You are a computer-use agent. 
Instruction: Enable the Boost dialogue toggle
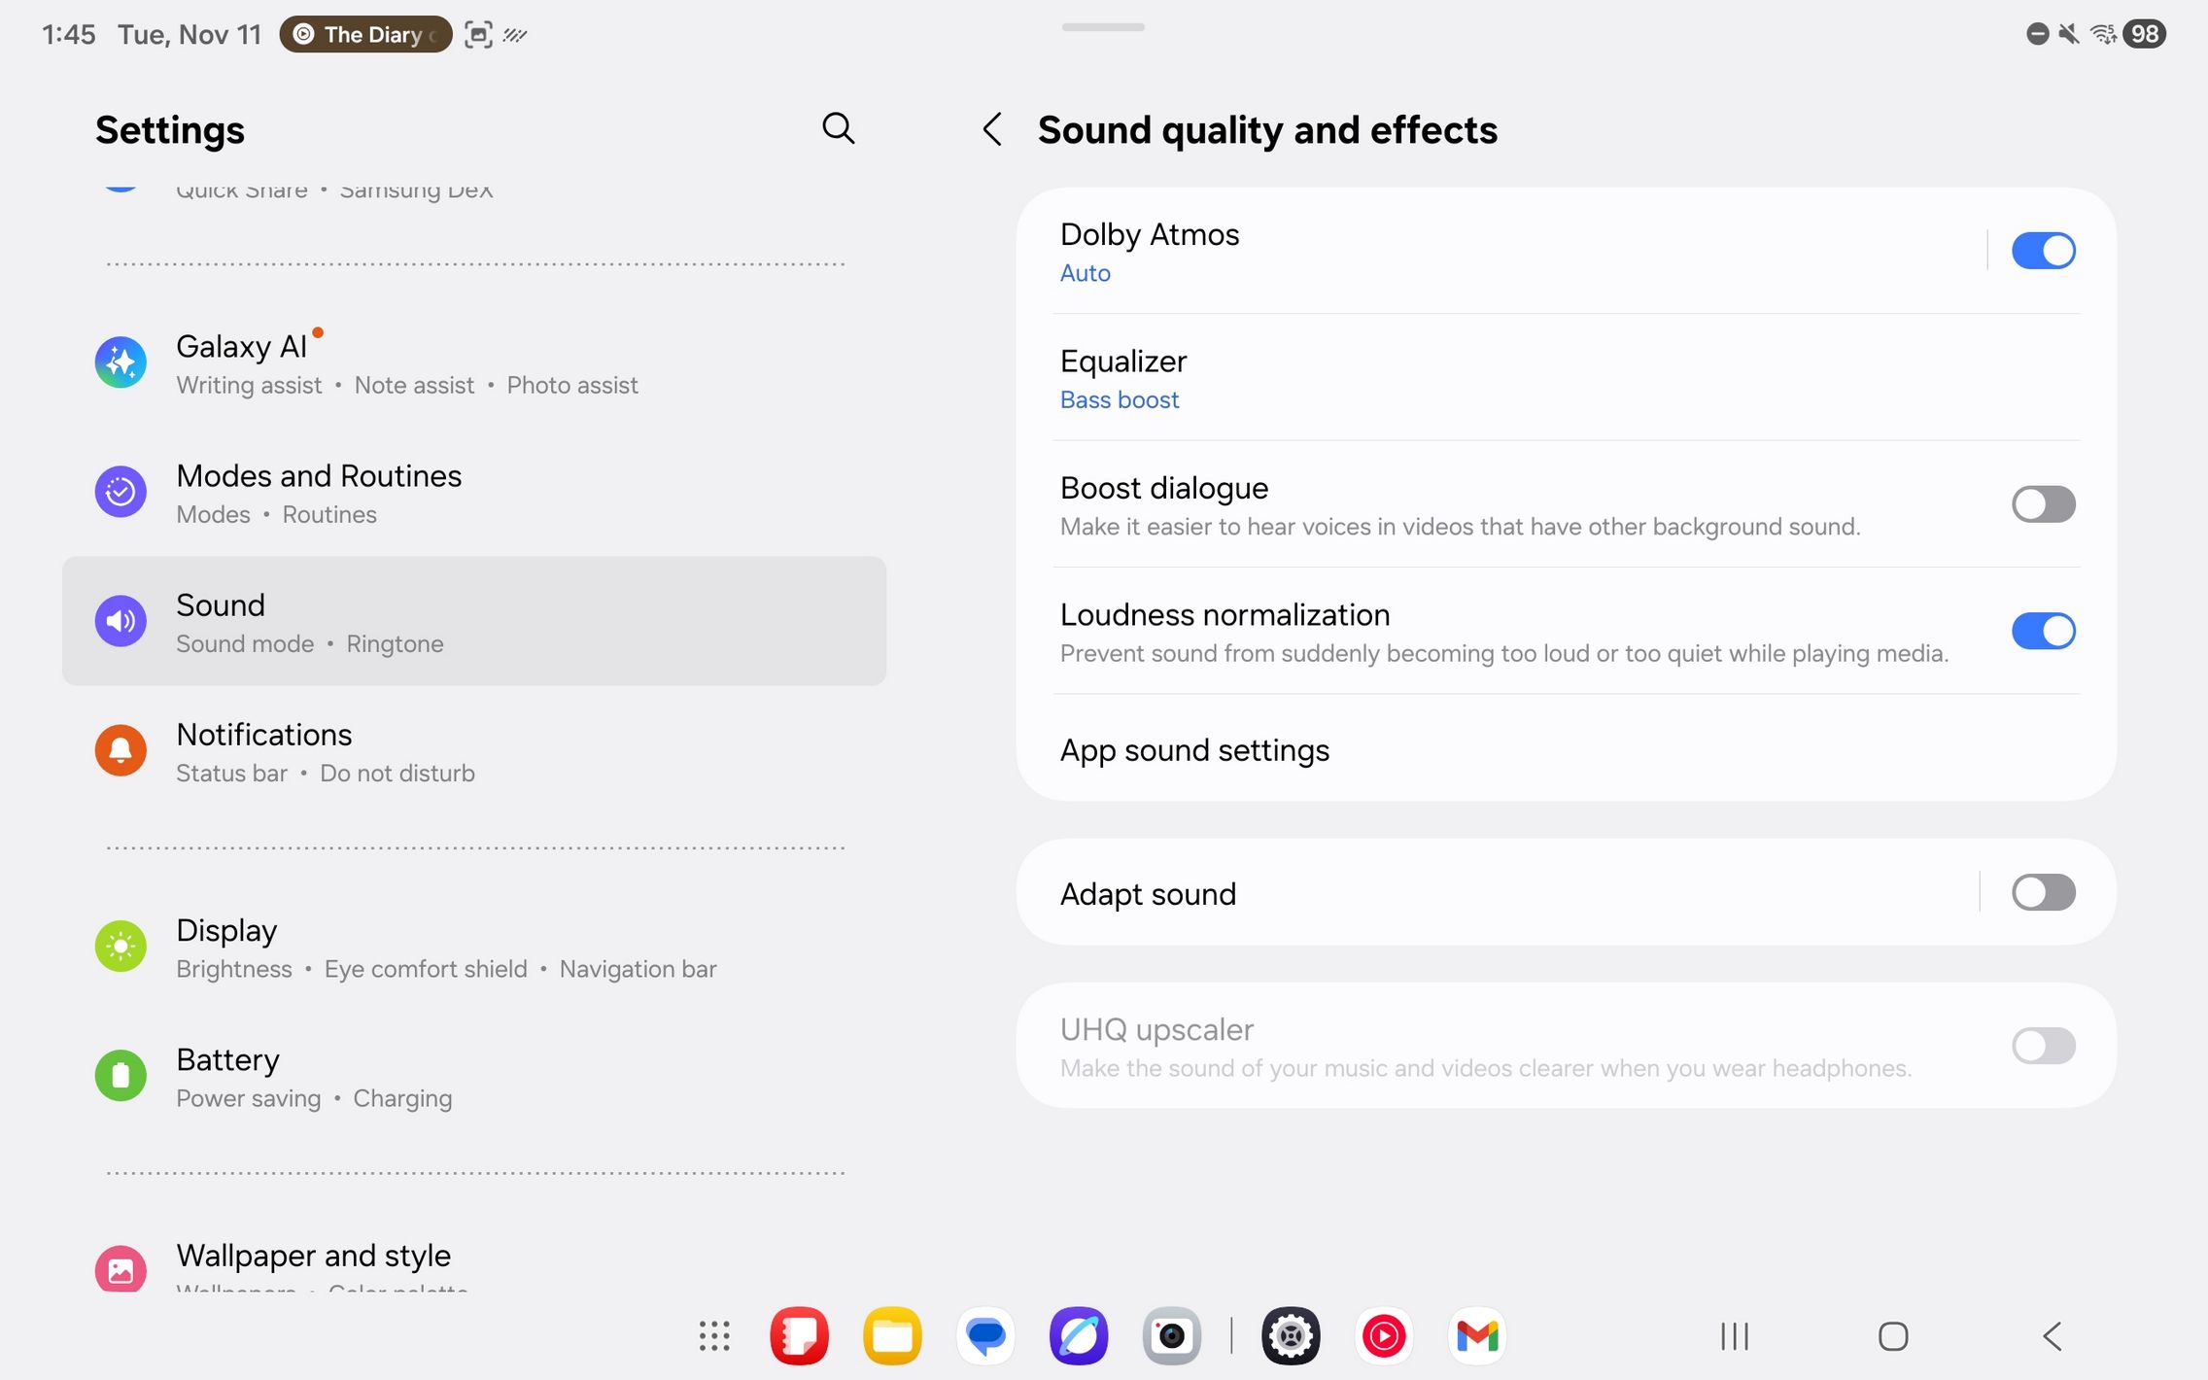pos(2043,504)
